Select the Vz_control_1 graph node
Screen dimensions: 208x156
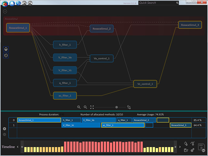click(145, 84)
